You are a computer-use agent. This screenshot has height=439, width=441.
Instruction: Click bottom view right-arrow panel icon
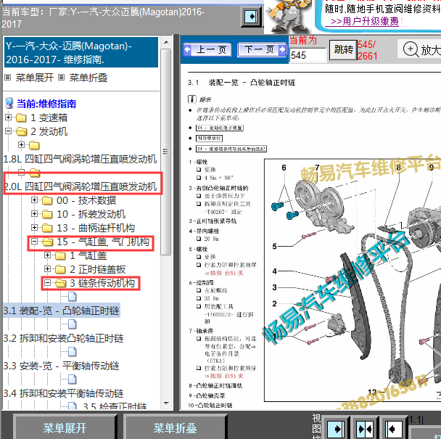coord(337,429)
